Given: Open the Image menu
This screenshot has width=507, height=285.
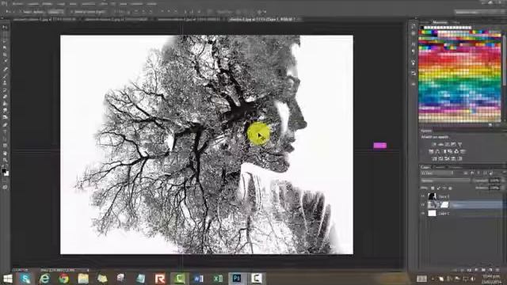Looking at the screenshot, I should point(47,4).
